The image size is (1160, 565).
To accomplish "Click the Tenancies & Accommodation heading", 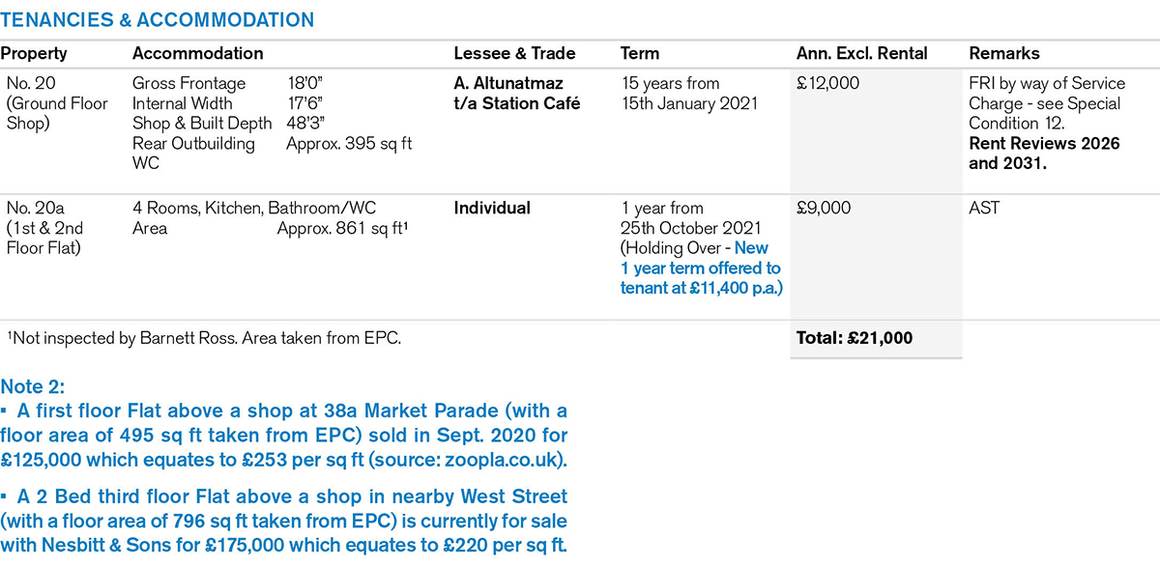I will coord(158,20).
